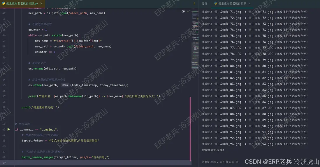Click line number 69 in the gutter
The width and height of the screenshot is (320, 167).
tap(4, 163)
